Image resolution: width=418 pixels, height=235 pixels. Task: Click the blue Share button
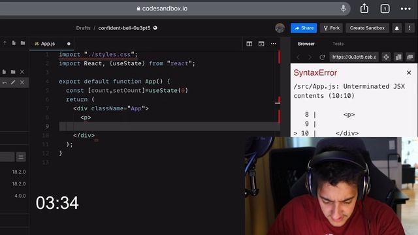click(304, 28)
